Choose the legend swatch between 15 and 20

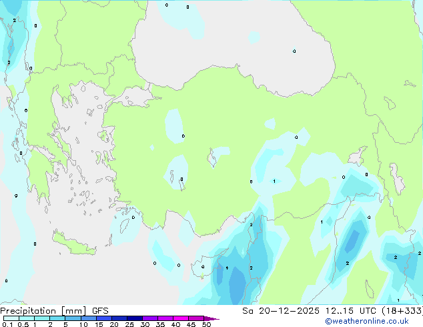[x=104, y=318]
